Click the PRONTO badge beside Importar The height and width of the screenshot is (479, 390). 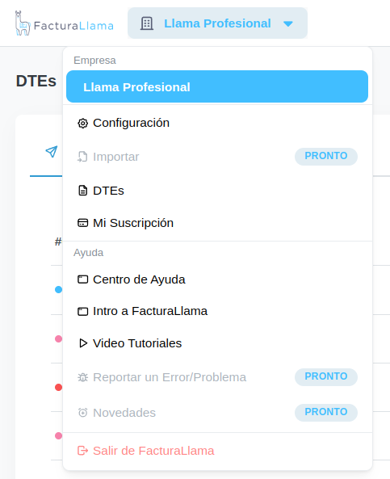tap(326, 156)
